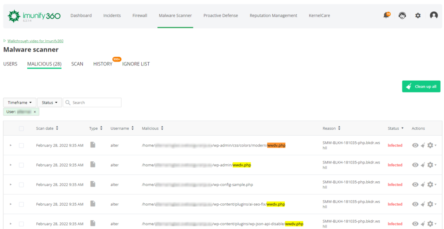The image size is (444, 229).
Task: Tick the select-all checkbox in table header
Action: pyautogui.click(x=22, y=128)
